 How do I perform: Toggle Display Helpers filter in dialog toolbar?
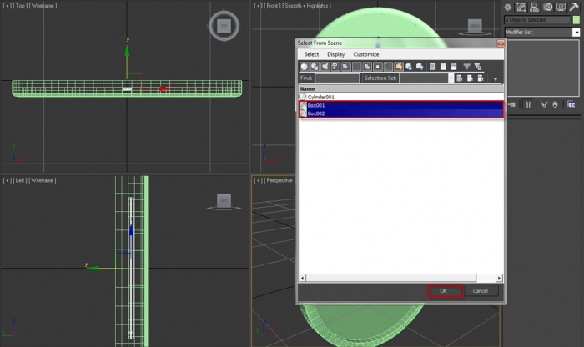click(x=346, y=67)
